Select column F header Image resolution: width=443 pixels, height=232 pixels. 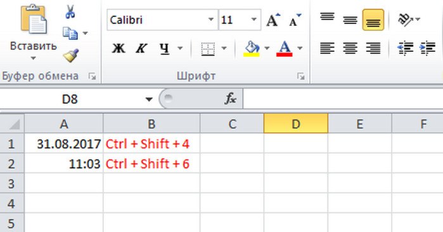click(x=418, y=124)
